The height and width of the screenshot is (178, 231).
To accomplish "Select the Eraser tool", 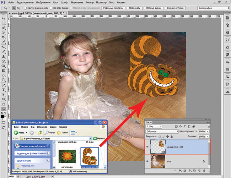I will pyautogui.click(x=4, y=66).
